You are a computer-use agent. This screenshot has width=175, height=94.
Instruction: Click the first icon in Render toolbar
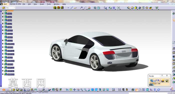151,81
